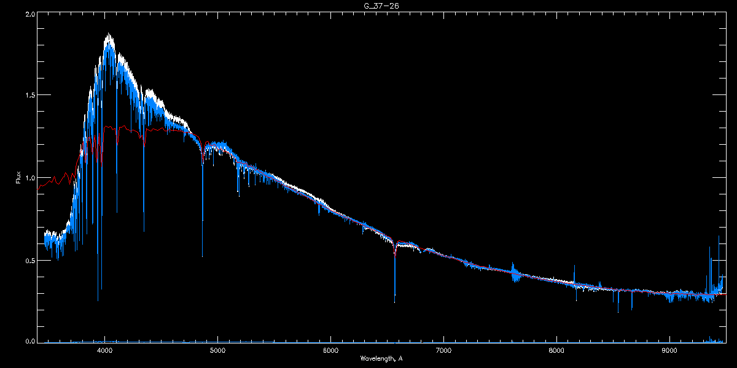The height and width of the screenshot is (368, 737).
Task: Click the 6000 wavelength tick label
Action: pos(330,351)
